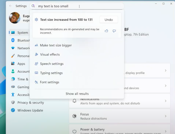Click the Speech settings person icon
Image resolution: width=175 pixels, height=134 pixels.
(x=36, y=64)
